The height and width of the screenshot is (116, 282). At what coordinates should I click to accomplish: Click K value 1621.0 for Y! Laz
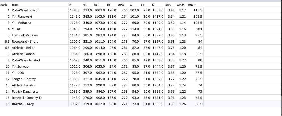[158, 29]
